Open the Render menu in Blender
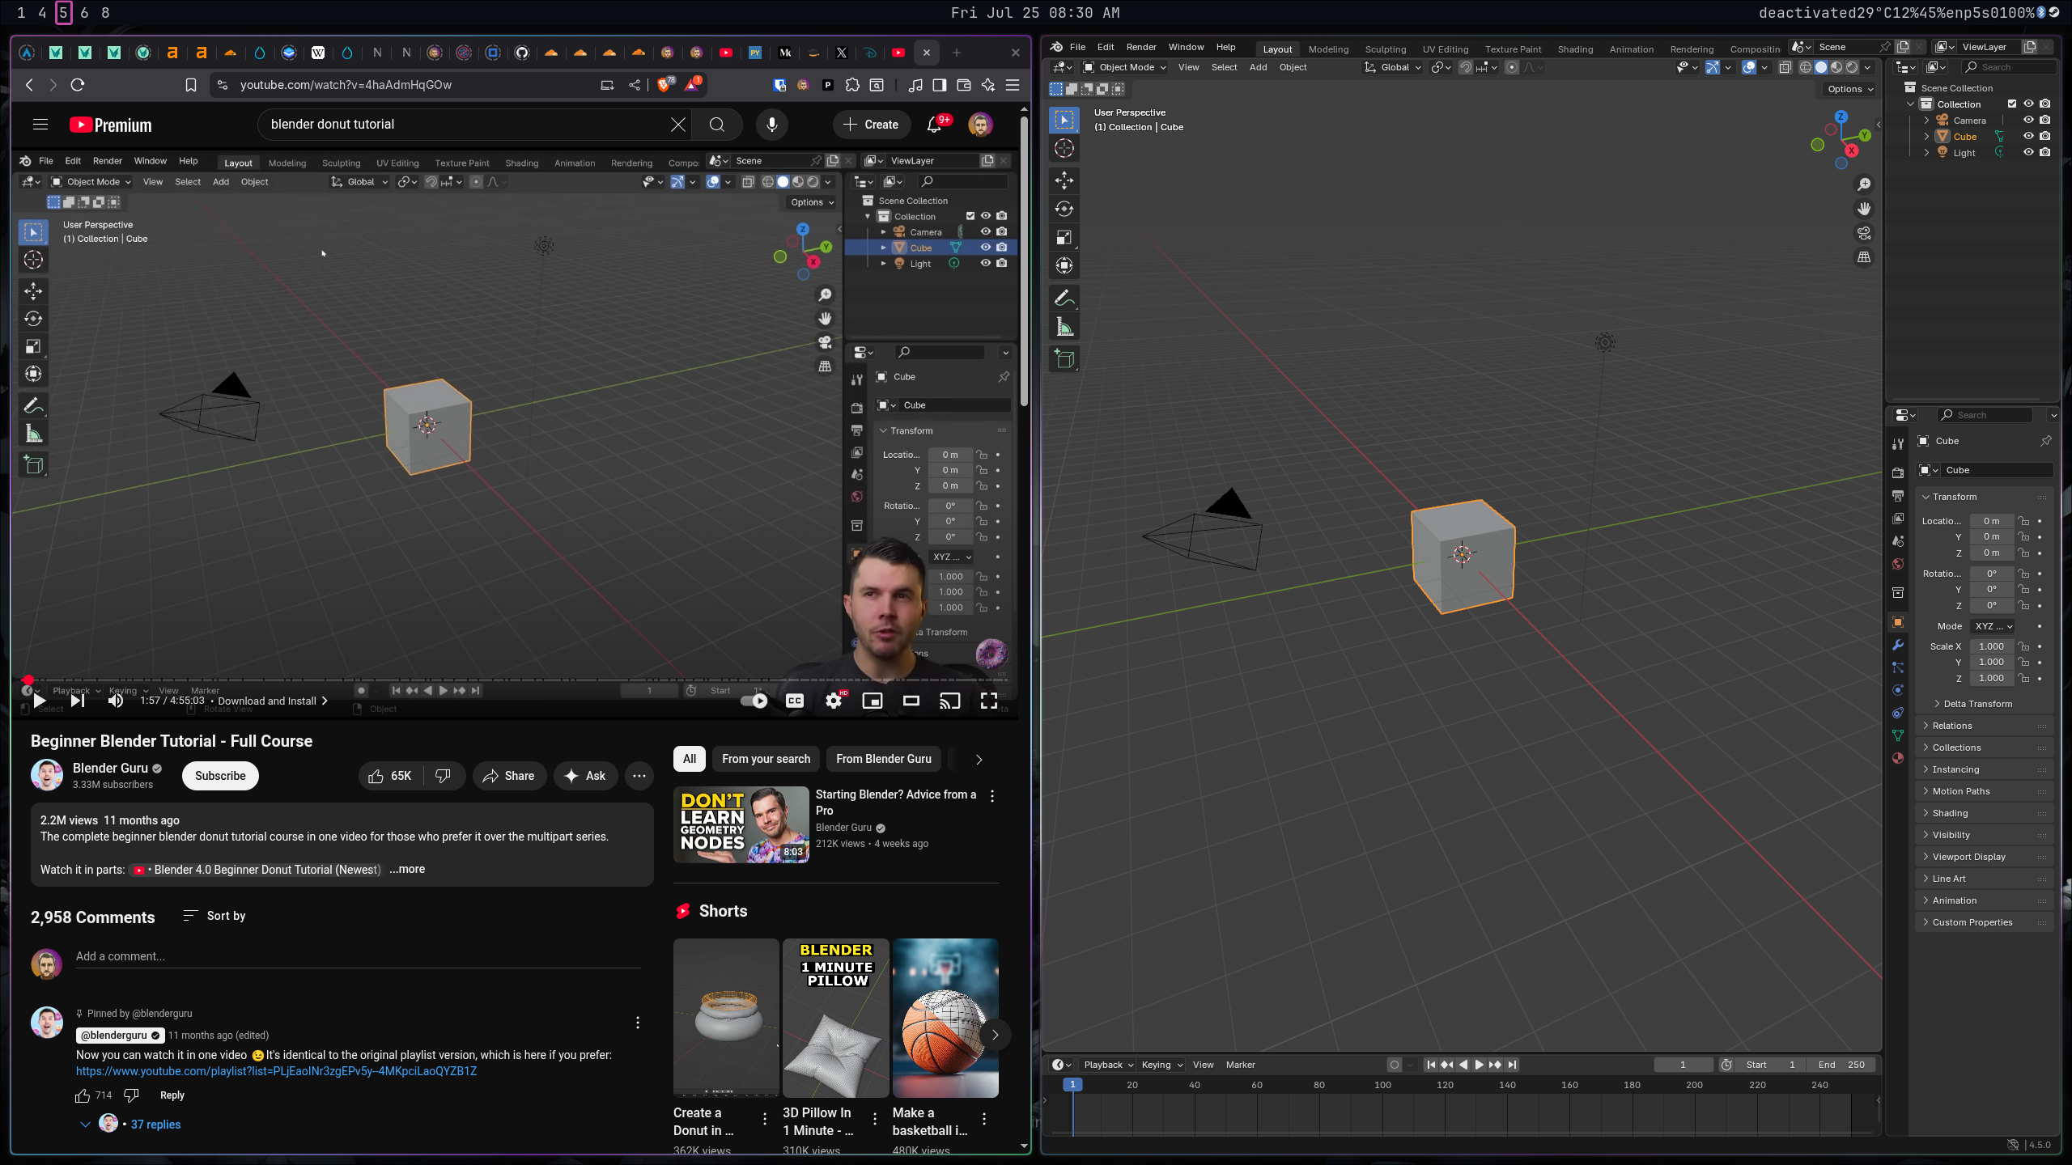Screen dimensions: 2072x1165 tap(1141, 47)
